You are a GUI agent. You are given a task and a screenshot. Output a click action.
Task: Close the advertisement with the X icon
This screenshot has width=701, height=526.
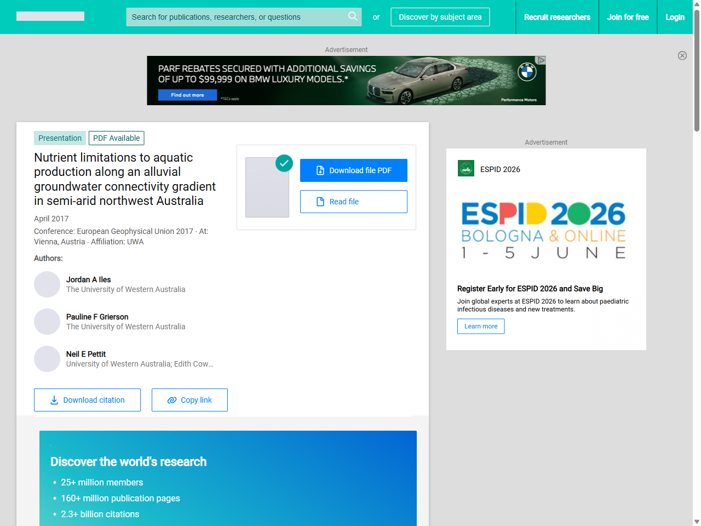pos(682,55)
